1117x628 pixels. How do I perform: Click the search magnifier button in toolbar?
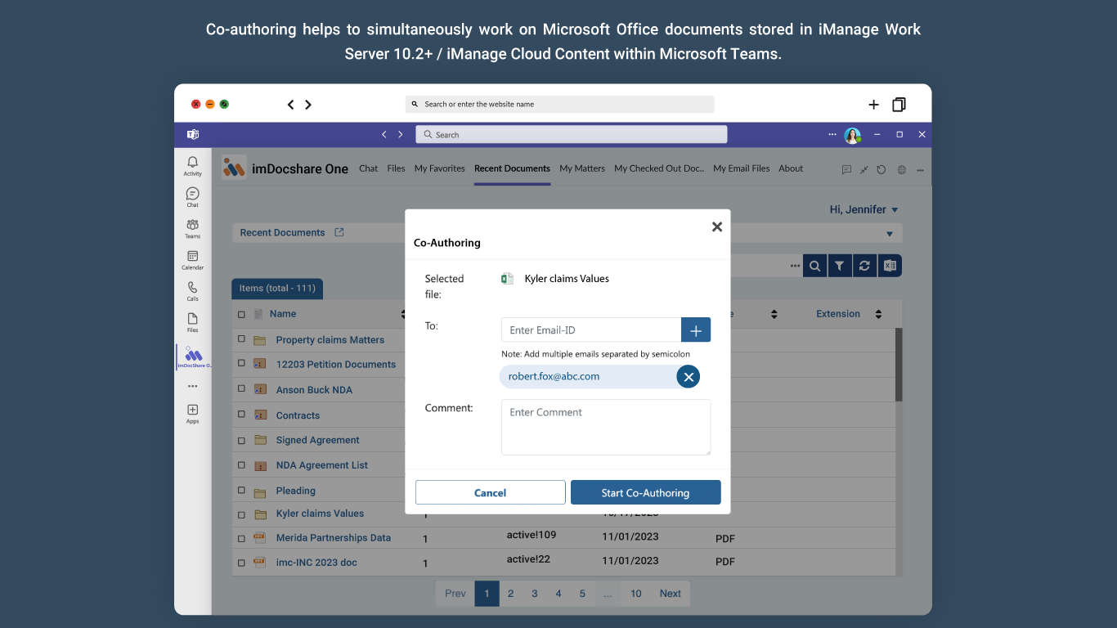point(814,266)
